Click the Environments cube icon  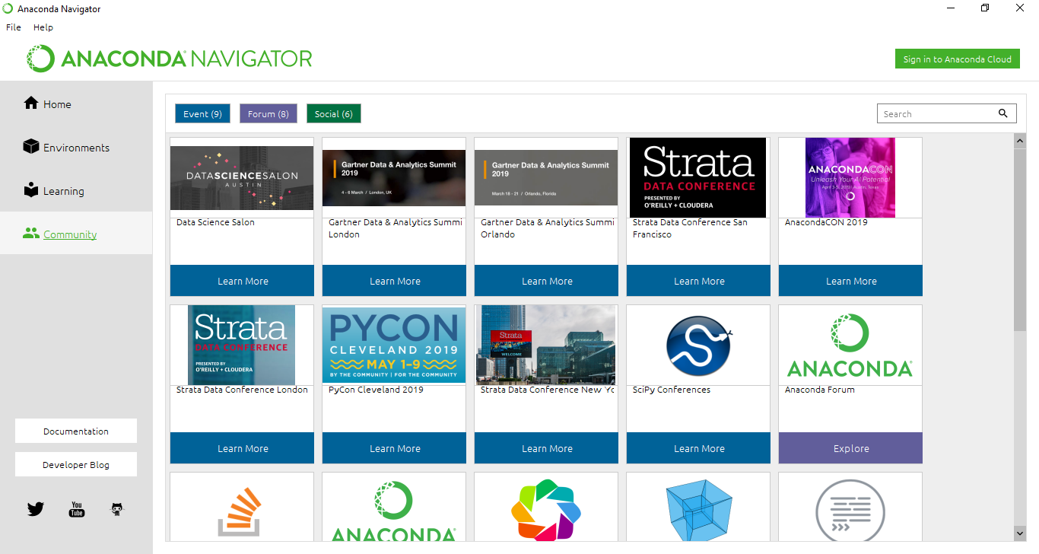pos(31,146)
